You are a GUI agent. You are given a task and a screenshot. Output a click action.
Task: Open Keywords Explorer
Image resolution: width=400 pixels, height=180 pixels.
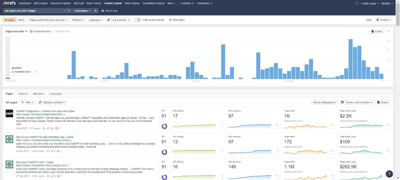tap(60, 3)
